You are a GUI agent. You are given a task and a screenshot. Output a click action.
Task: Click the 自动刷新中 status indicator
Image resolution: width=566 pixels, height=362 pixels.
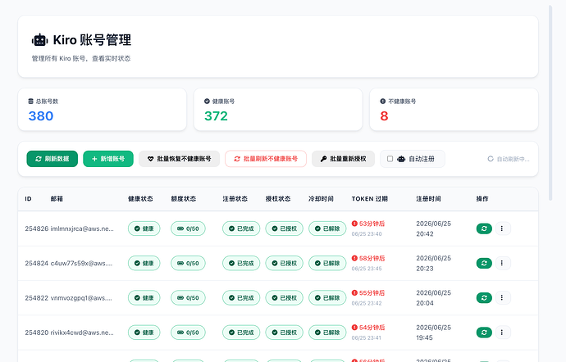coord(509,159)
